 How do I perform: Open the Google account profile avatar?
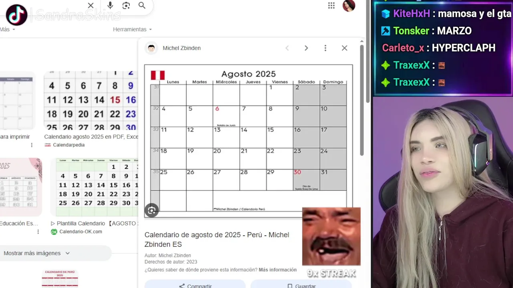point(349,6)
